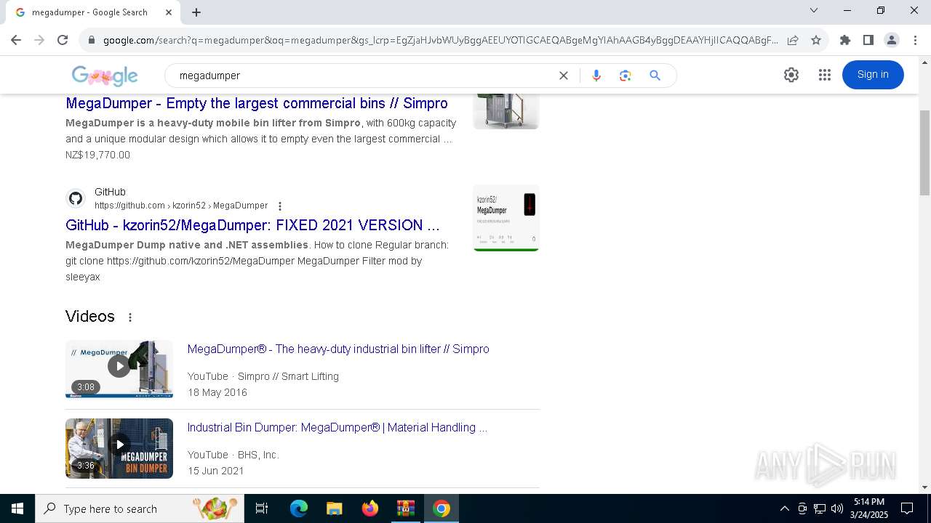The image size is (931, 523).
Task: Play the Simpro MegaDumper video
Action: click(x=119, y=369)
